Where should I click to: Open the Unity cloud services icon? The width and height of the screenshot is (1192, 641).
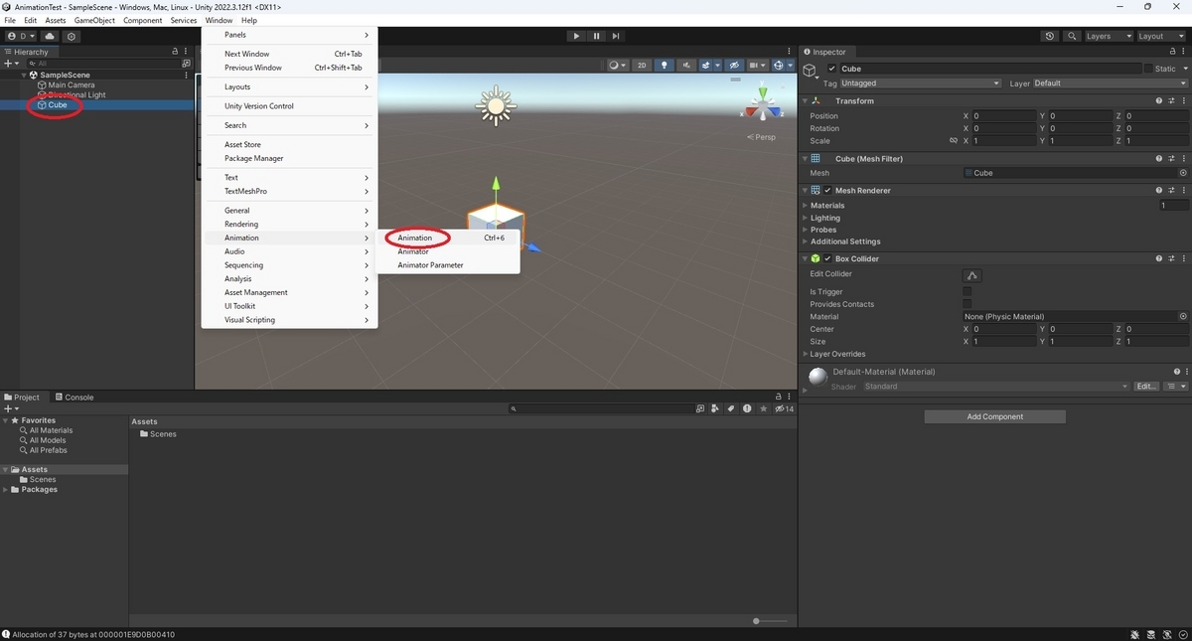click(x=50, y=36)
